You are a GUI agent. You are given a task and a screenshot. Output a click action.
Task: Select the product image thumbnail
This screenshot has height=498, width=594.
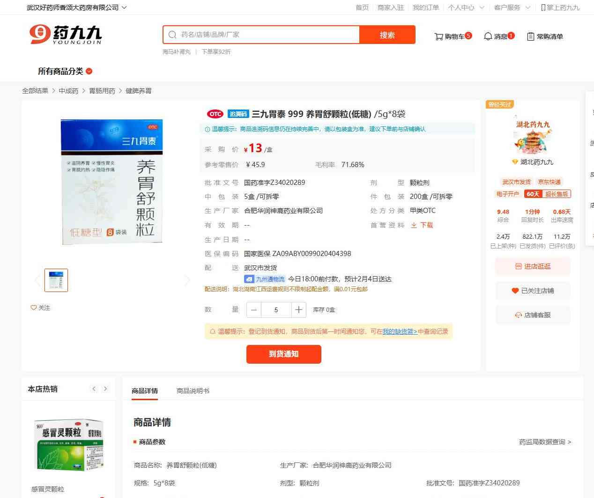click(56, 280)
